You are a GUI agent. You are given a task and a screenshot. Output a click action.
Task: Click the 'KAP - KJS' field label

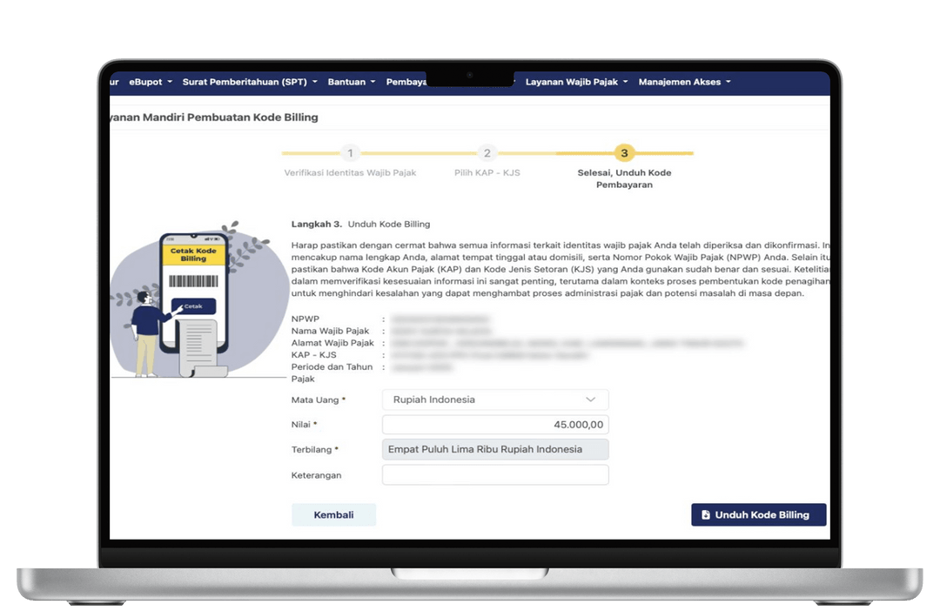(314, 355)
